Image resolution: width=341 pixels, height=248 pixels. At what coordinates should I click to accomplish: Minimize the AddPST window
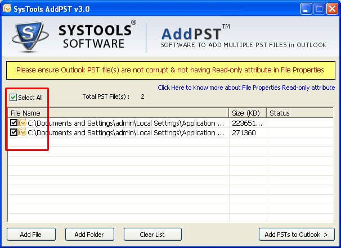point(306,9)
